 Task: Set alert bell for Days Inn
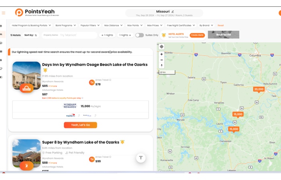point(45,70)
